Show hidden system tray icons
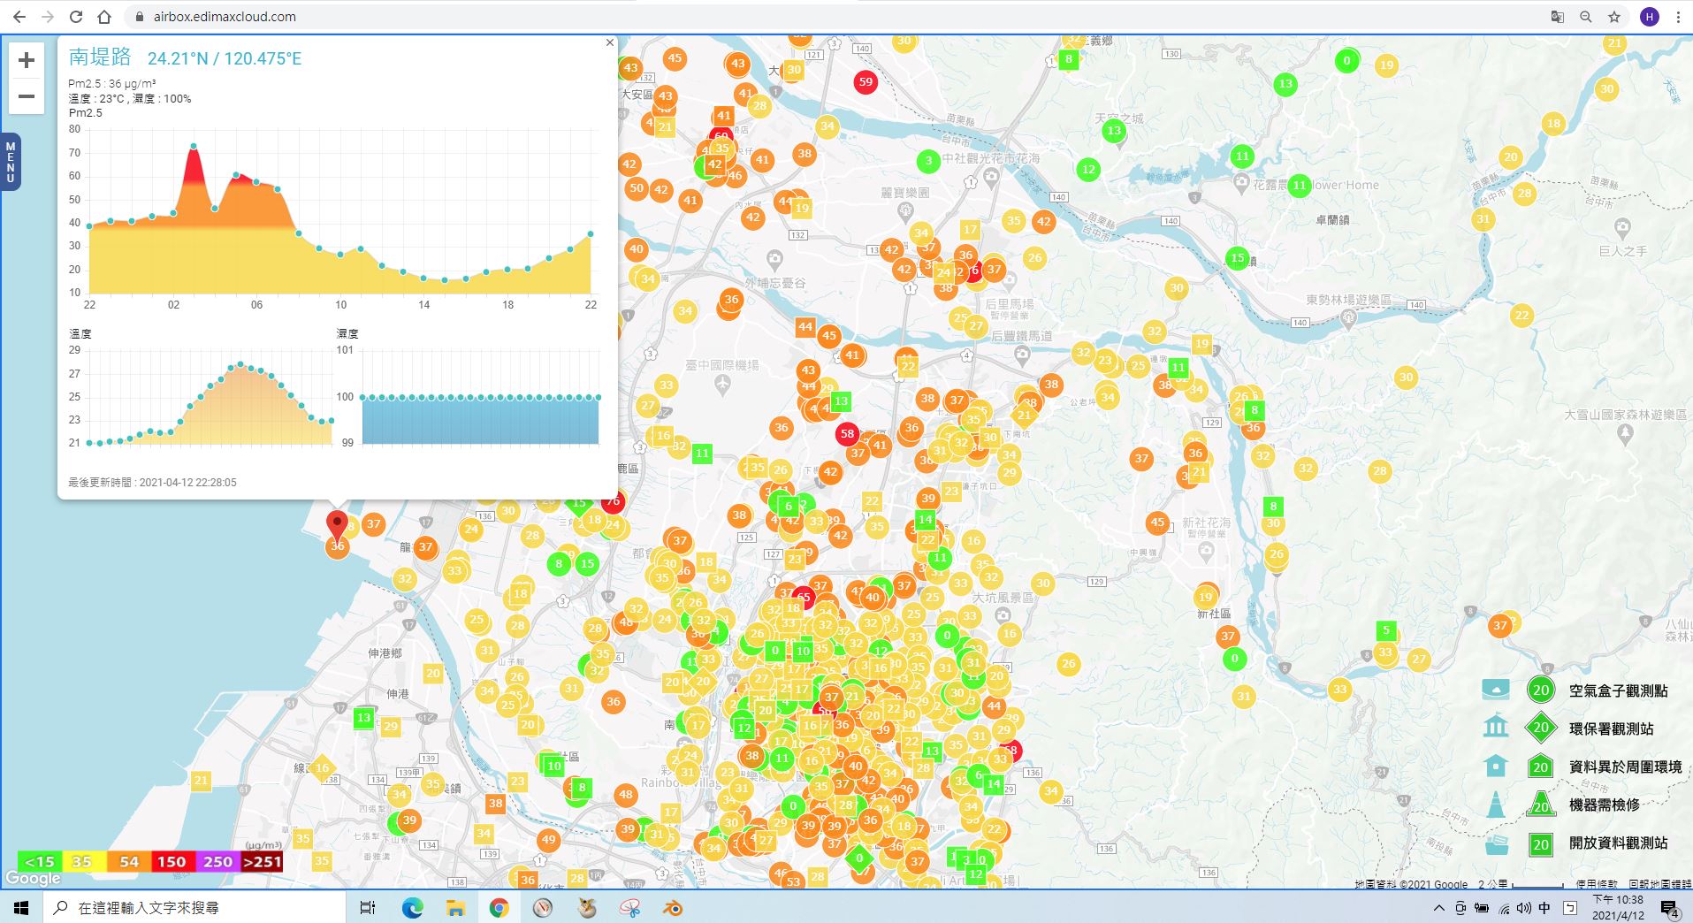Image resolution: width=1693 pixels, height=923 pixels. pos(1439,908)
